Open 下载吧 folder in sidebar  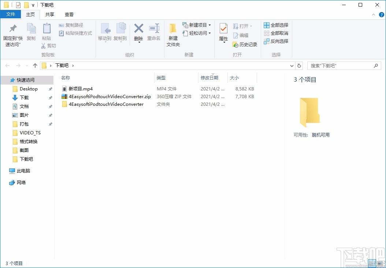[x=26, y=159]
